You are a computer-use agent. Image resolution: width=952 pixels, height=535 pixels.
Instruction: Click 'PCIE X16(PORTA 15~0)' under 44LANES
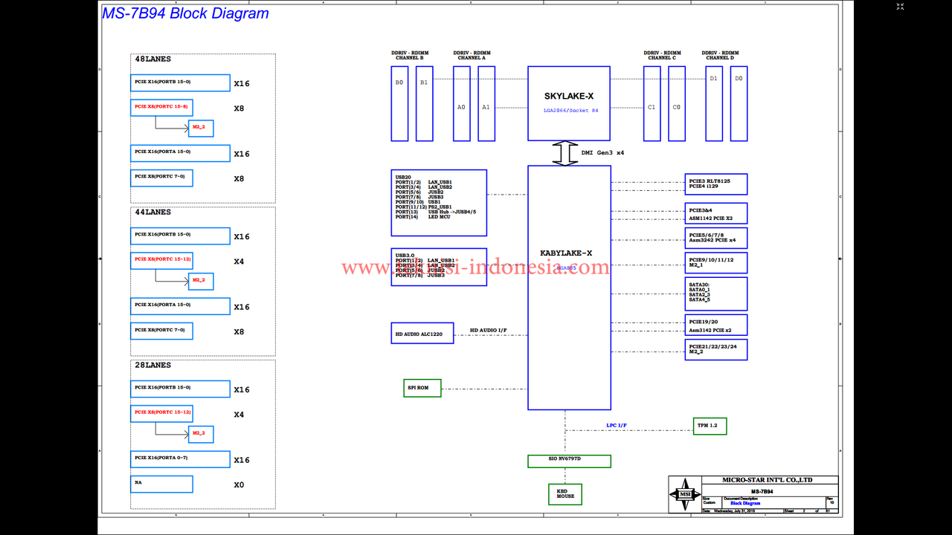(x=180, y=306)
